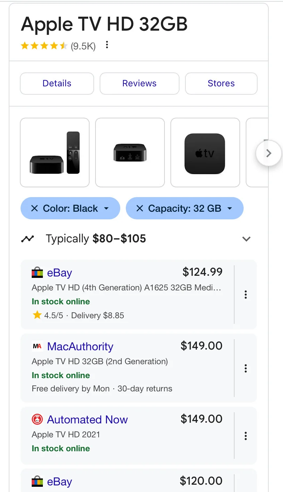Open the Stores tab
Image resolution: width=283 pixels, height=492 pixels.
click(x=221, y=84)
